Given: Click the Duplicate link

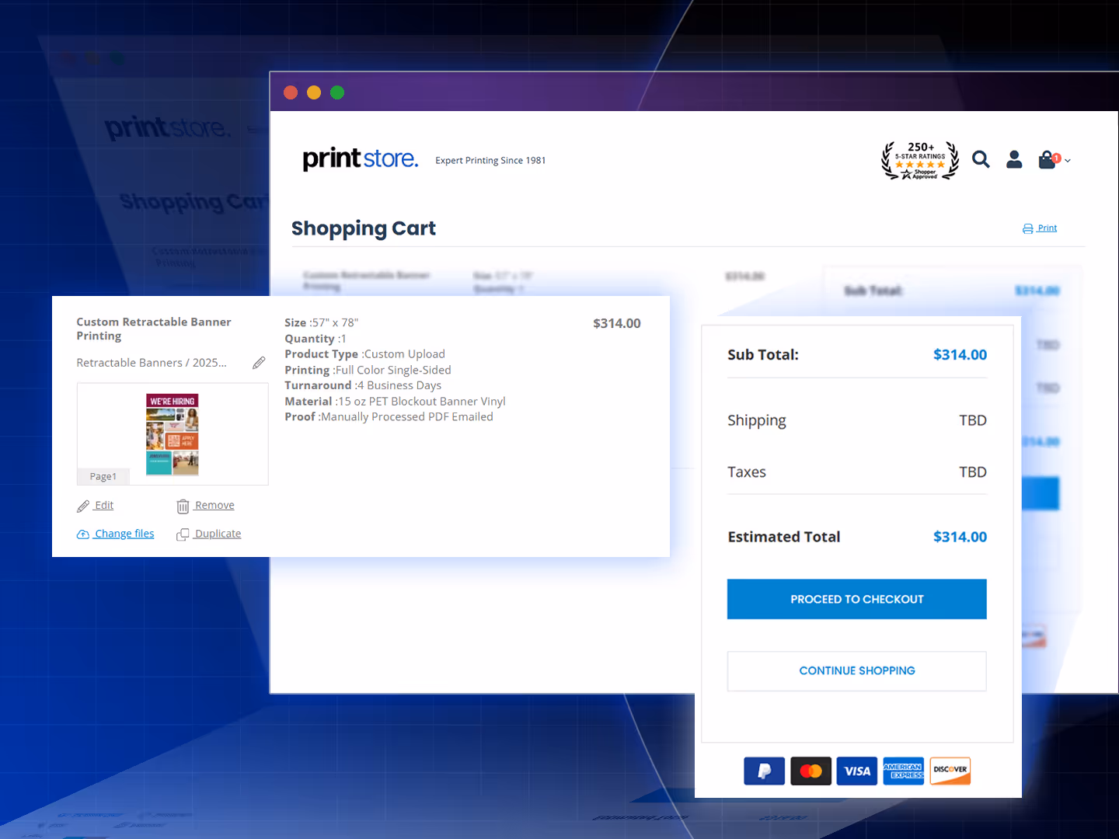Looking at the screenshot, I should (x=209, y=534).
